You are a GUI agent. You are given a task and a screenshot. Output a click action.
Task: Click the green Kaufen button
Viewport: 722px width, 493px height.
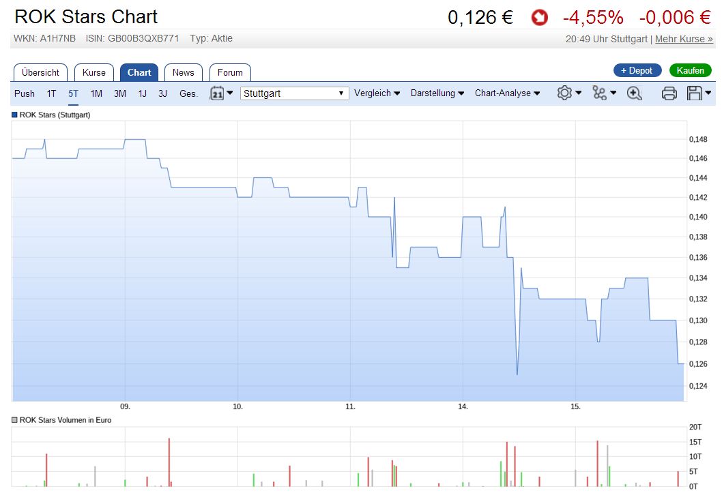690,70
